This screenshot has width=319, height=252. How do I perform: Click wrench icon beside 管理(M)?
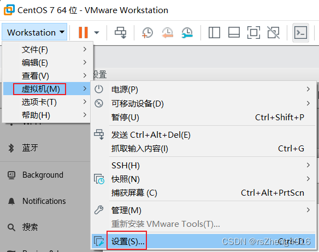pos(99,210)
